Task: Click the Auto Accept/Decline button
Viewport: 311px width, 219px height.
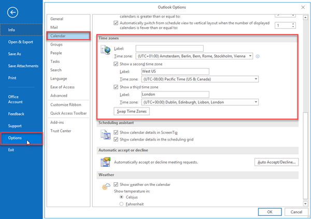Action: (x=276, y=162)
